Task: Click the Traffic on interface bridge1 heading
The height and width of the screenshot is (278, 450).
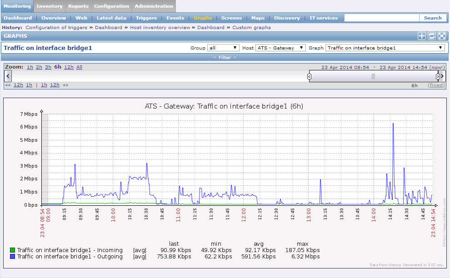Action: (x=48, y=48)
